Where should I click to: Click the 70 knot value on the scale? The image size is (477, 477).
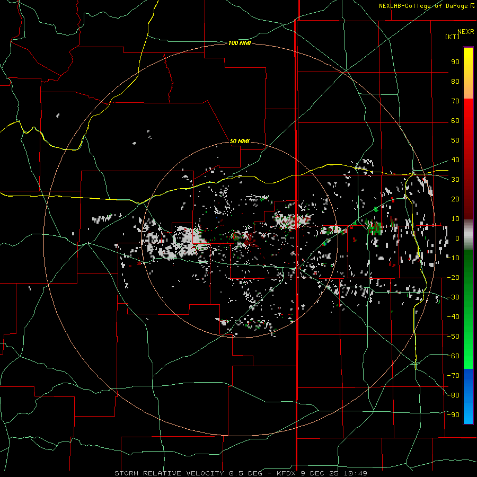coord(455,101)
